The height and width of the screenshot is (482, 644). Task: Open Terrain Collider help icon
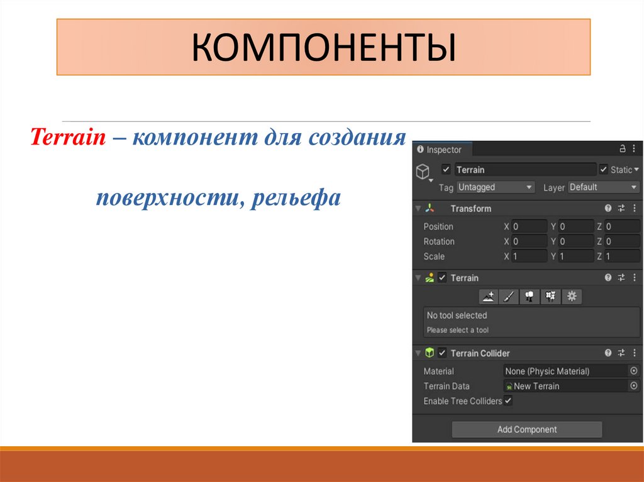tap(608, 353)
